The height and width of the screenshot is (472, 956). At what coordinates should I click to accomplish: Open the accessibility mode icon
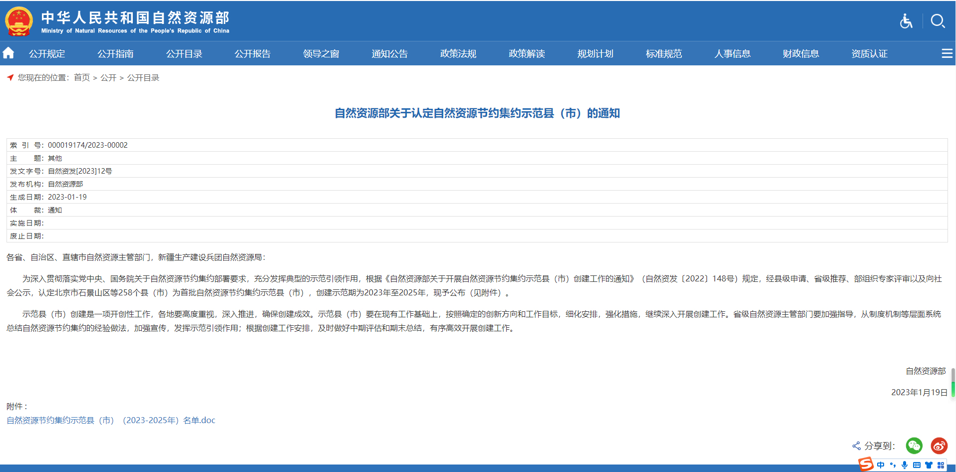click(x=906, y=21)
